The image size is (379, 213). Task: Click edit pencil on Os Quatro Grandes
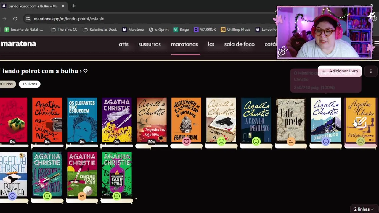point(361,122)
